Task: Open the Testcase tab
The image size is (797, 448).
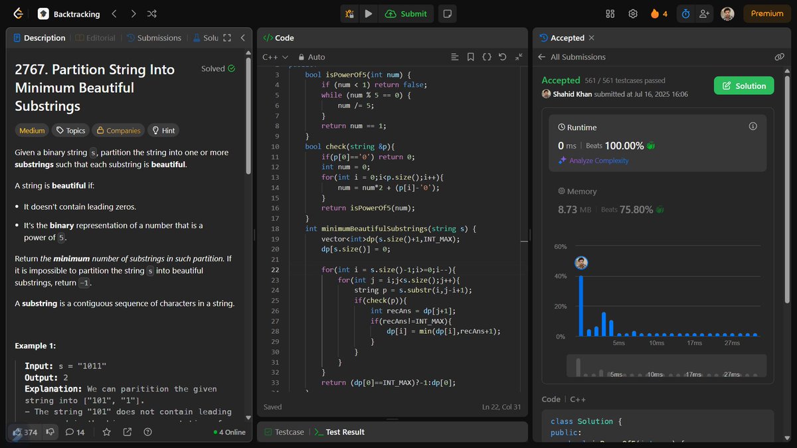Action: (284, 432)
